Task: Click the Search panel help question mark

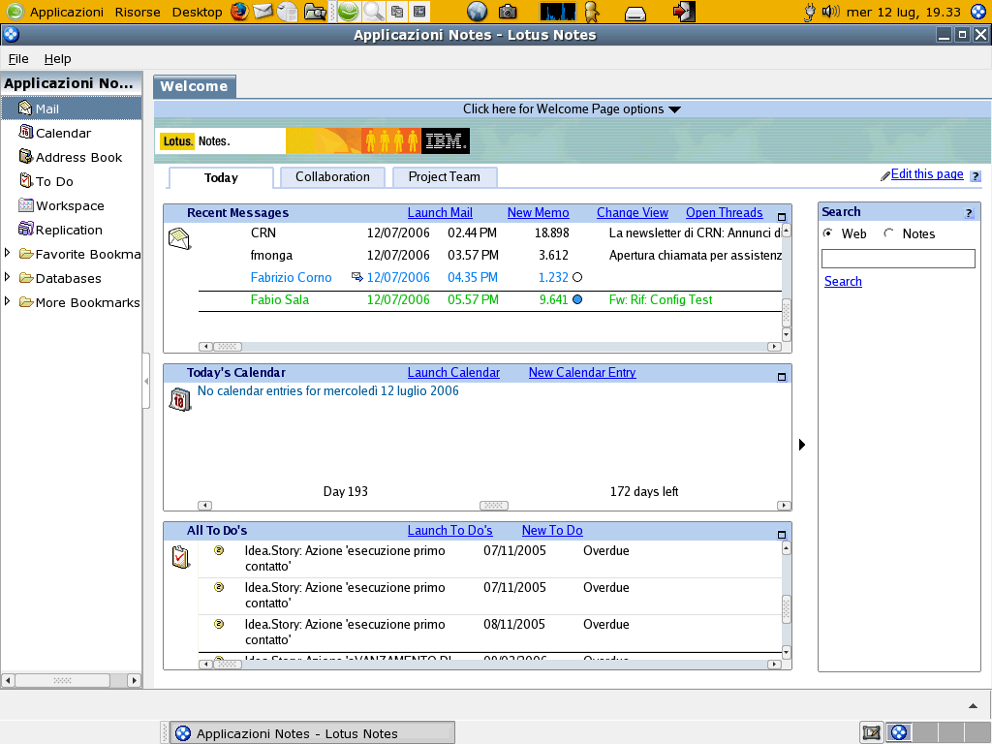Action: point(969,212)
